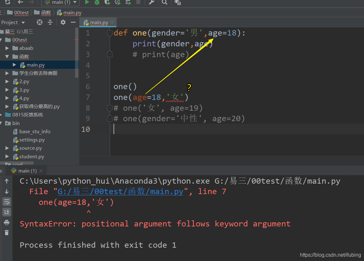Viewport: 364px width, 261px height.
Task: Fold the def one function at line 1
Action: click(110, 33)
